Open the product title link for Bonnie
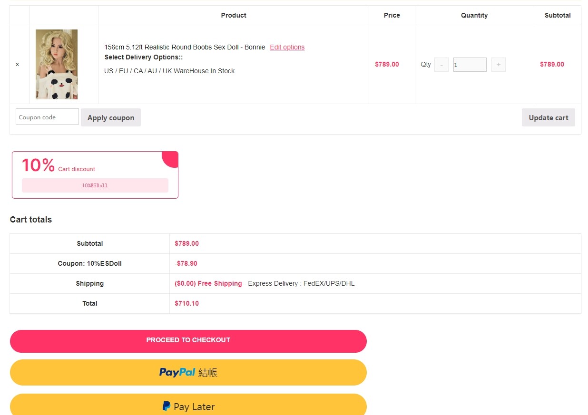Viewport: 588px width, 415px height. pyautogui.click(x=185, y=47)
